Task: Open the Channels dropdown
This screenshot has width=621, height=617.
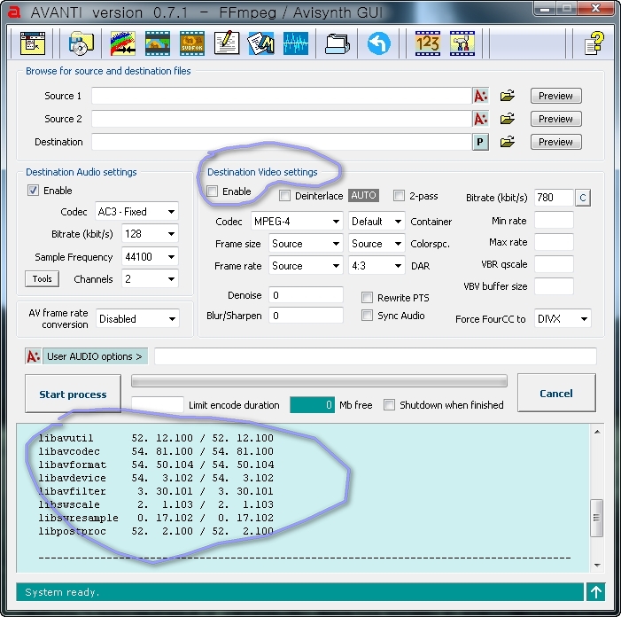Action: click(150, 279)
